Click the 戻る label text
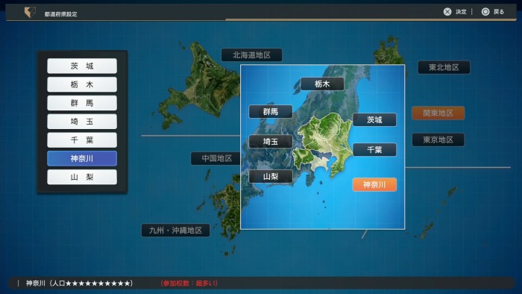522x294 pixels. coord(499,12)
